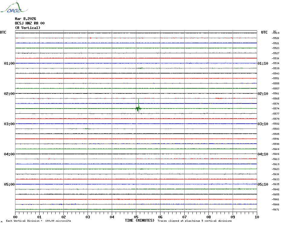Click the 01:10 time label on right

click(x=263, y=64)
